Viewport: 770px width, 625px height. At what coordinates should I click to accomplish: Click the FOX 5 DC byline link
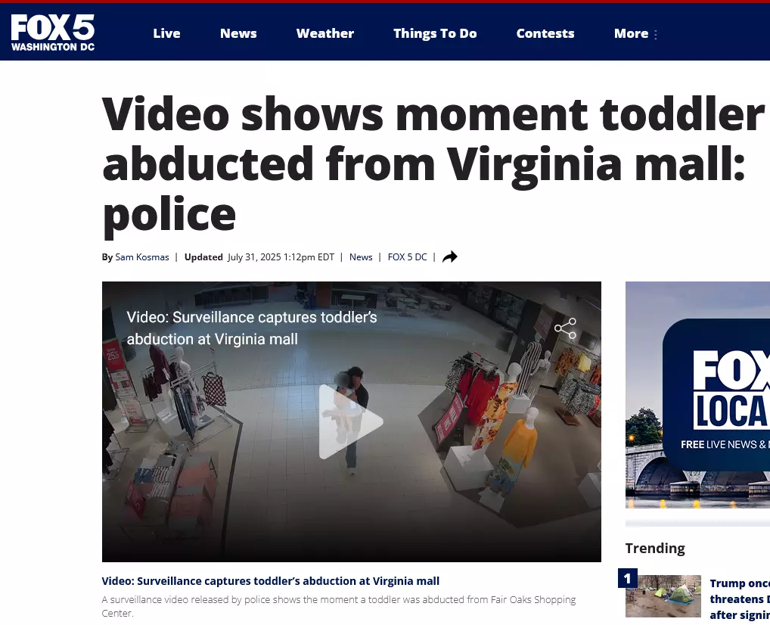click(x=407, y=257)
